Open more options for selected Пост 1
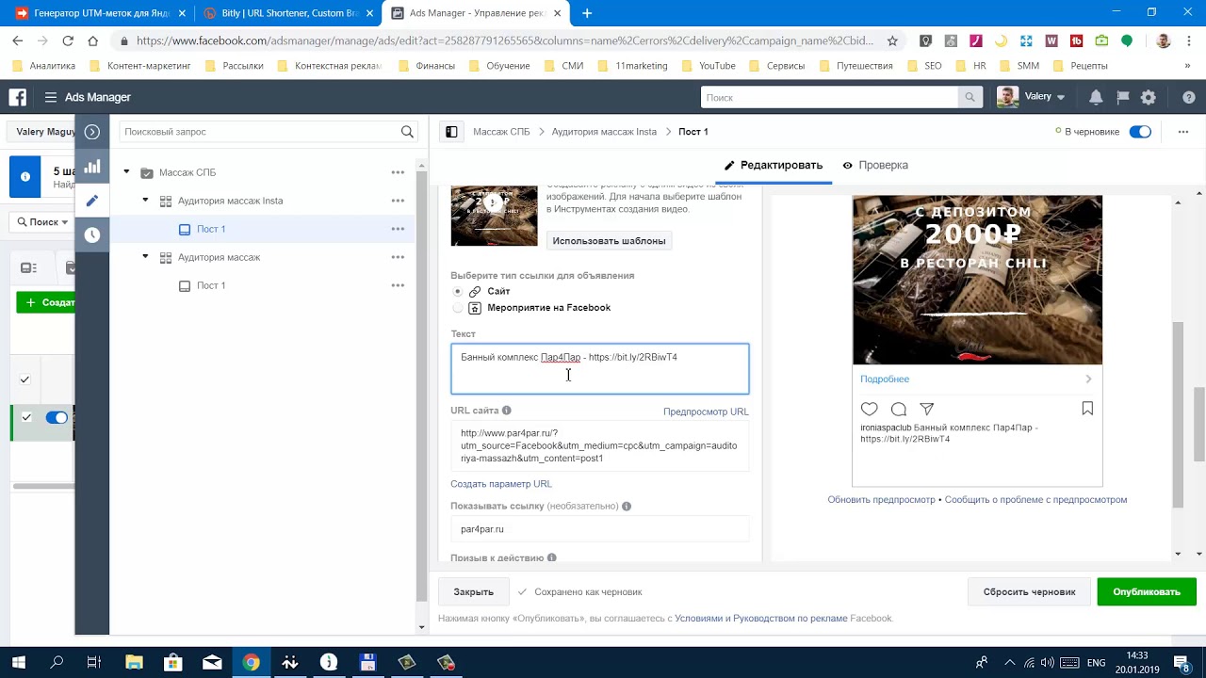The image size is (1206, 678). pyautogui.click(x=398, y=229)
